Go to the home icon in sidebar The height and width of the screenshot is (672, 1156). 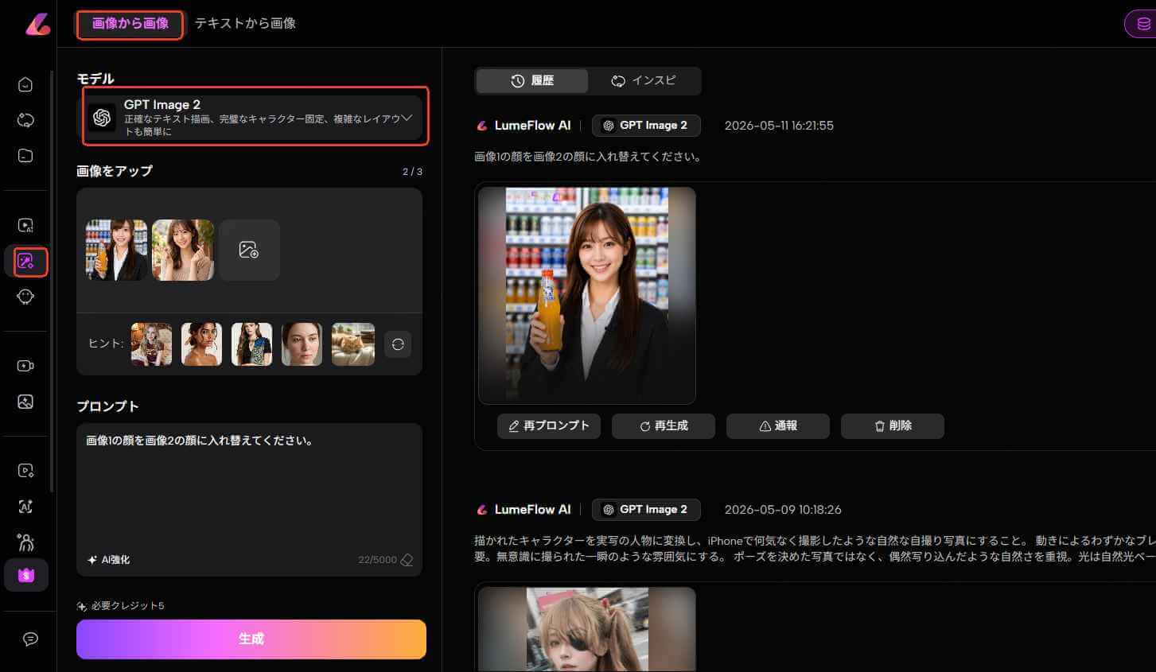[x=25, y=85]
